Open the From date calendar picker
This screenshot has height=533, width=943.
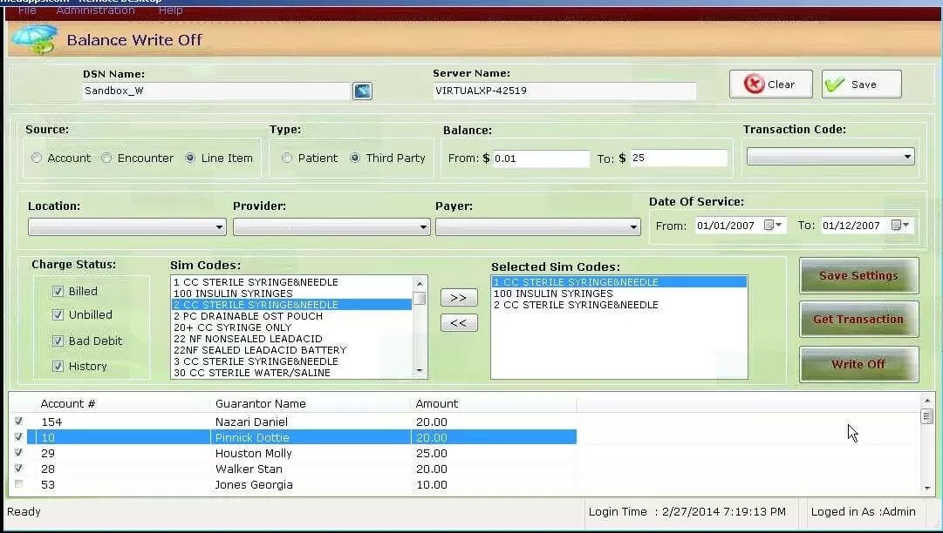point(773,224)
